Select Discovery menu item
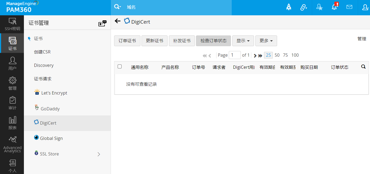370x174 pixels. pyautogui.click(x=44, y=65)
